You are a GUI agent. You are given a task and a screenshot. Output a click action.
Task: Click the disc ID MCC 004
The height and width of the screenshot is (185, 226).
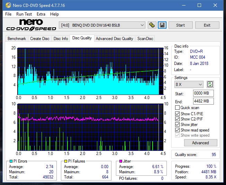point(198,57)
